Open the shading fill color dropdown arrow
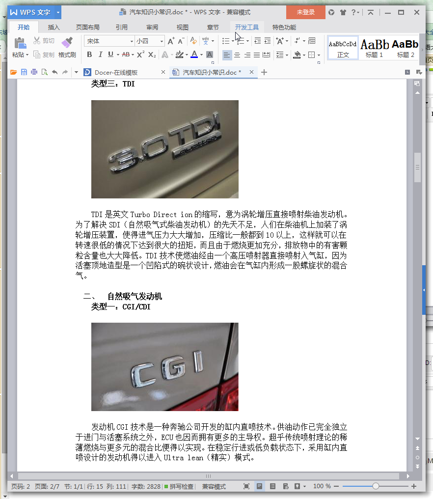 [x=304, y=55]
